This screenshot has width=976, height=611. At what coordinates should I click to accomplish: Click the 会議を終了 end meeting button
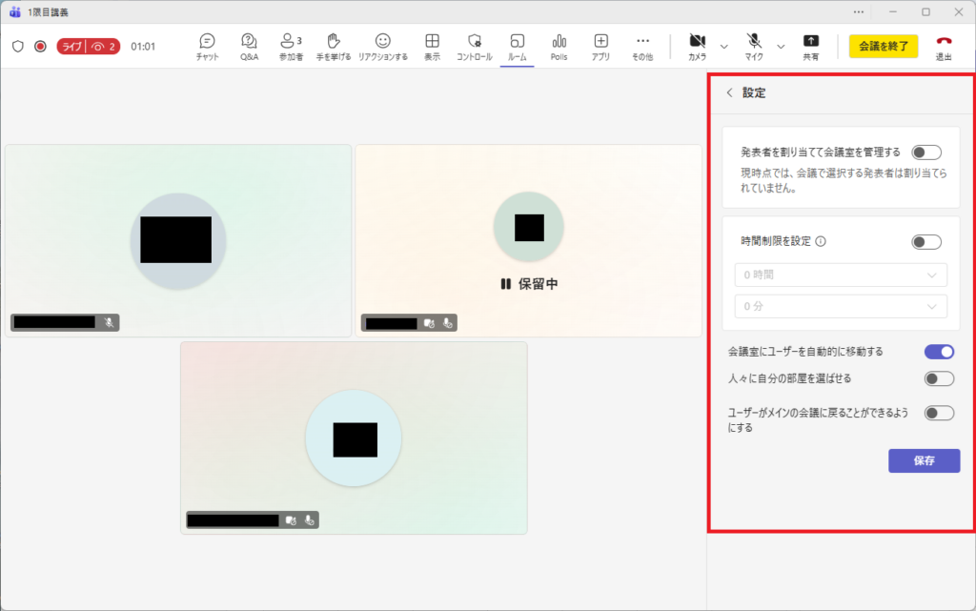(x=884, y=46)
